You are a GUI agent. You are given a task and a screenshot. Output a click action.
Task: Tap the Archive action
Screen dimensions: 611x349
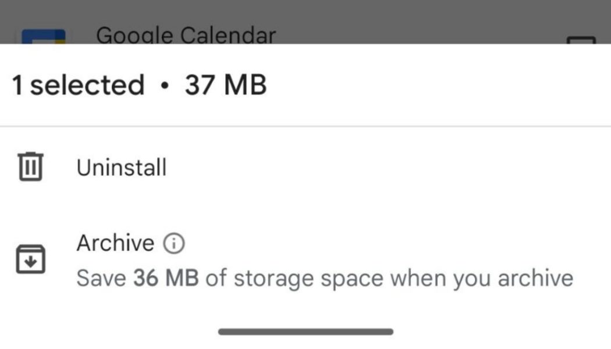point(116,243)
